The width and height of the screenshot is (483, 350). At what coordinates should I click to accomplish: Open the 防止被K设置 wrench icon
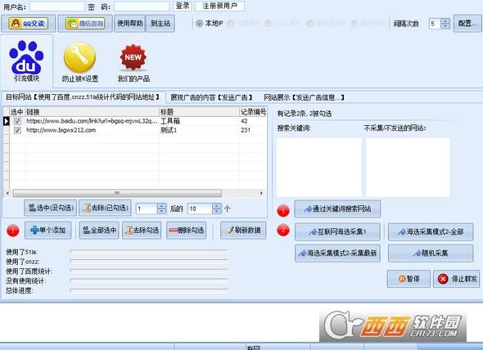coord(79,57)
